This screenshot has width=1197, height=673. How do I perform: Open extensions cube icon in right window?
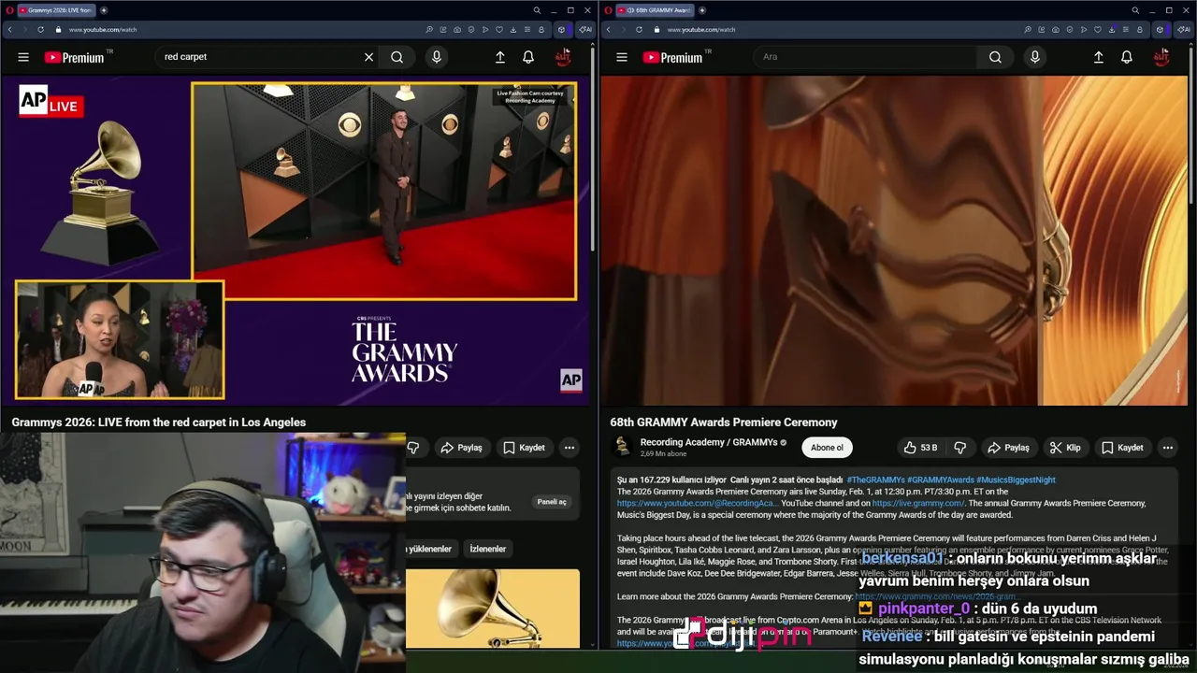click(1160, 29)
